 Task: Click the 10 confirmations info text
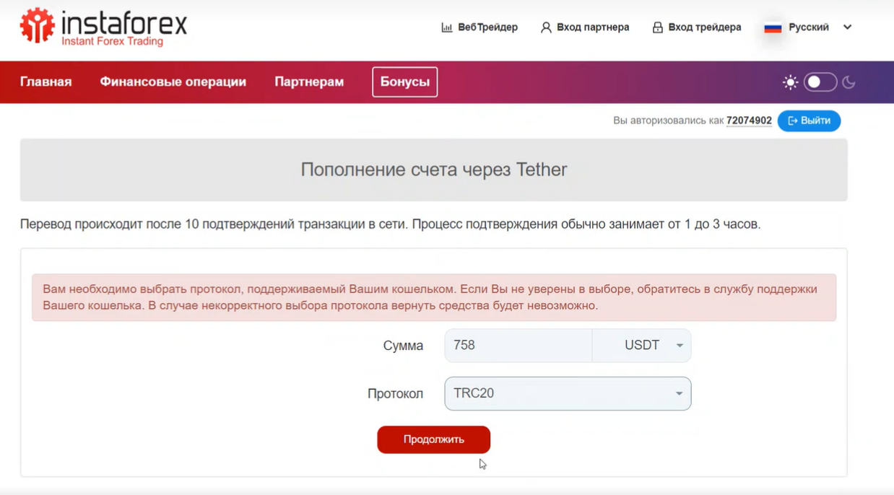tap(390, 224)
